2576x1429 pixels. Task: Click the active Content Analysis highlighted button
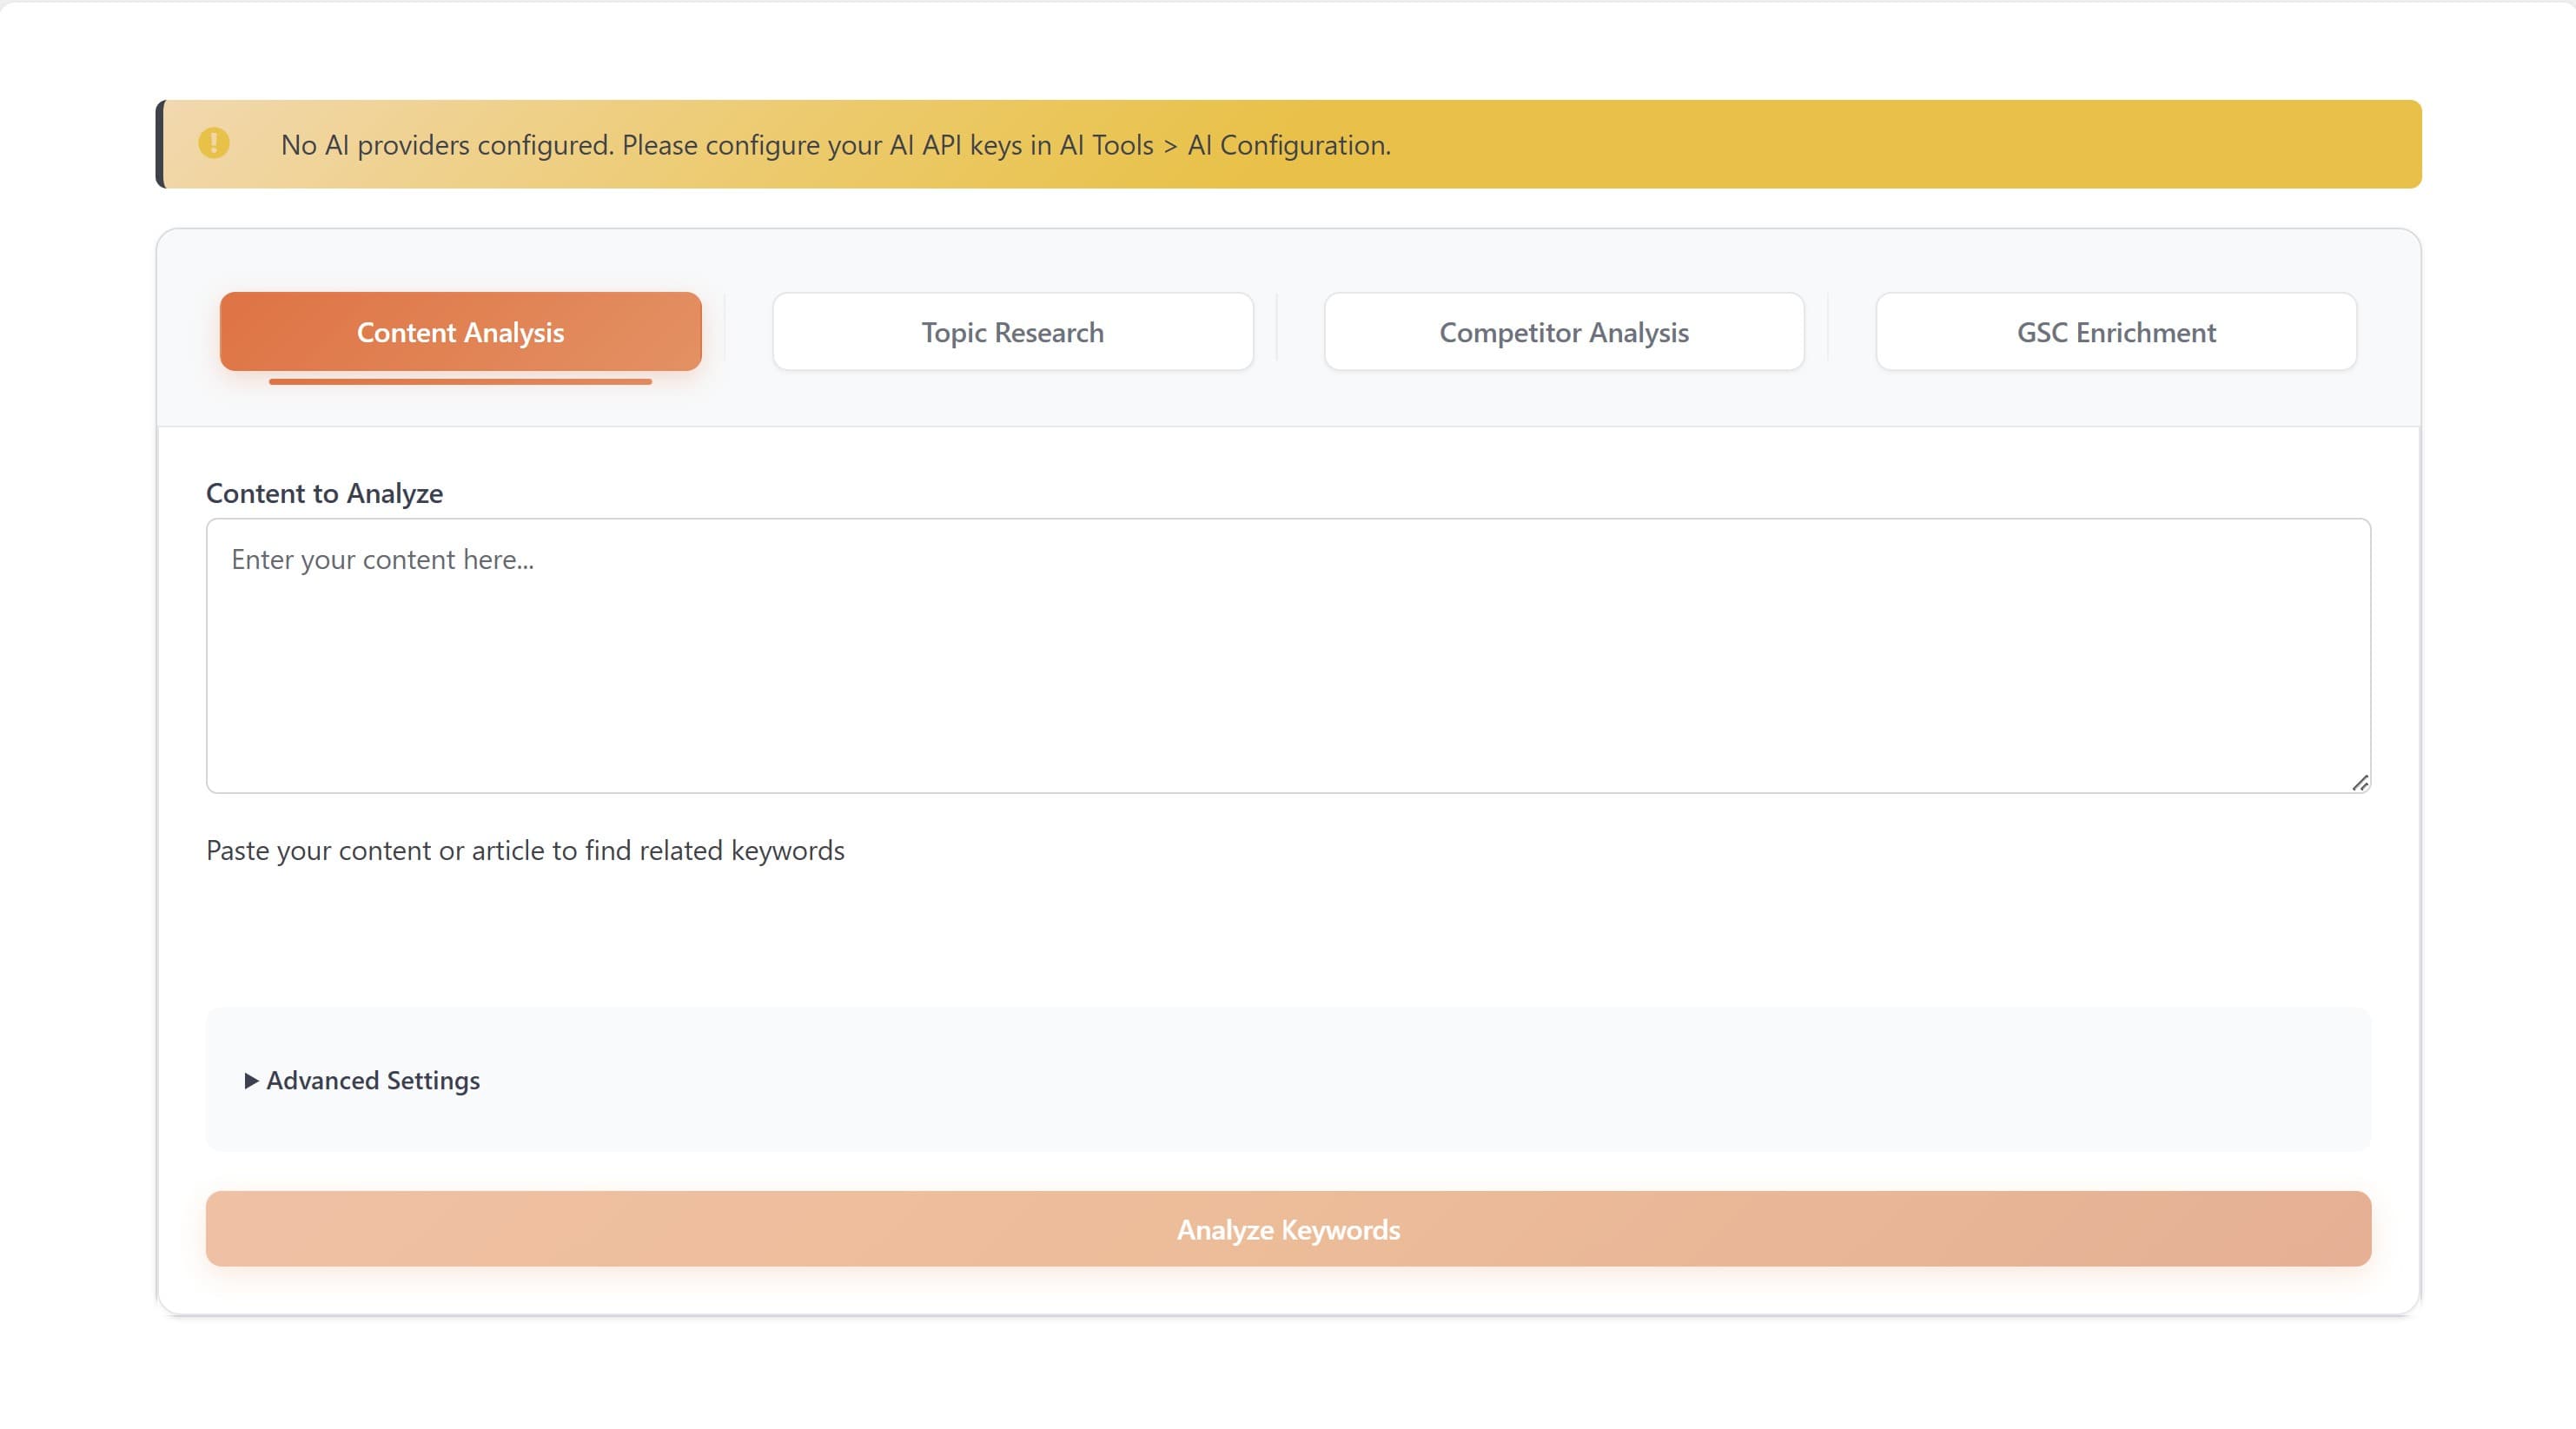460,331
